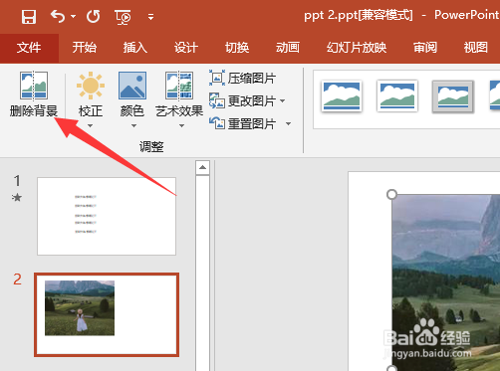Click the slide panel scroll-up arrow
500x371 pixels.
click(x=202, y=168)
